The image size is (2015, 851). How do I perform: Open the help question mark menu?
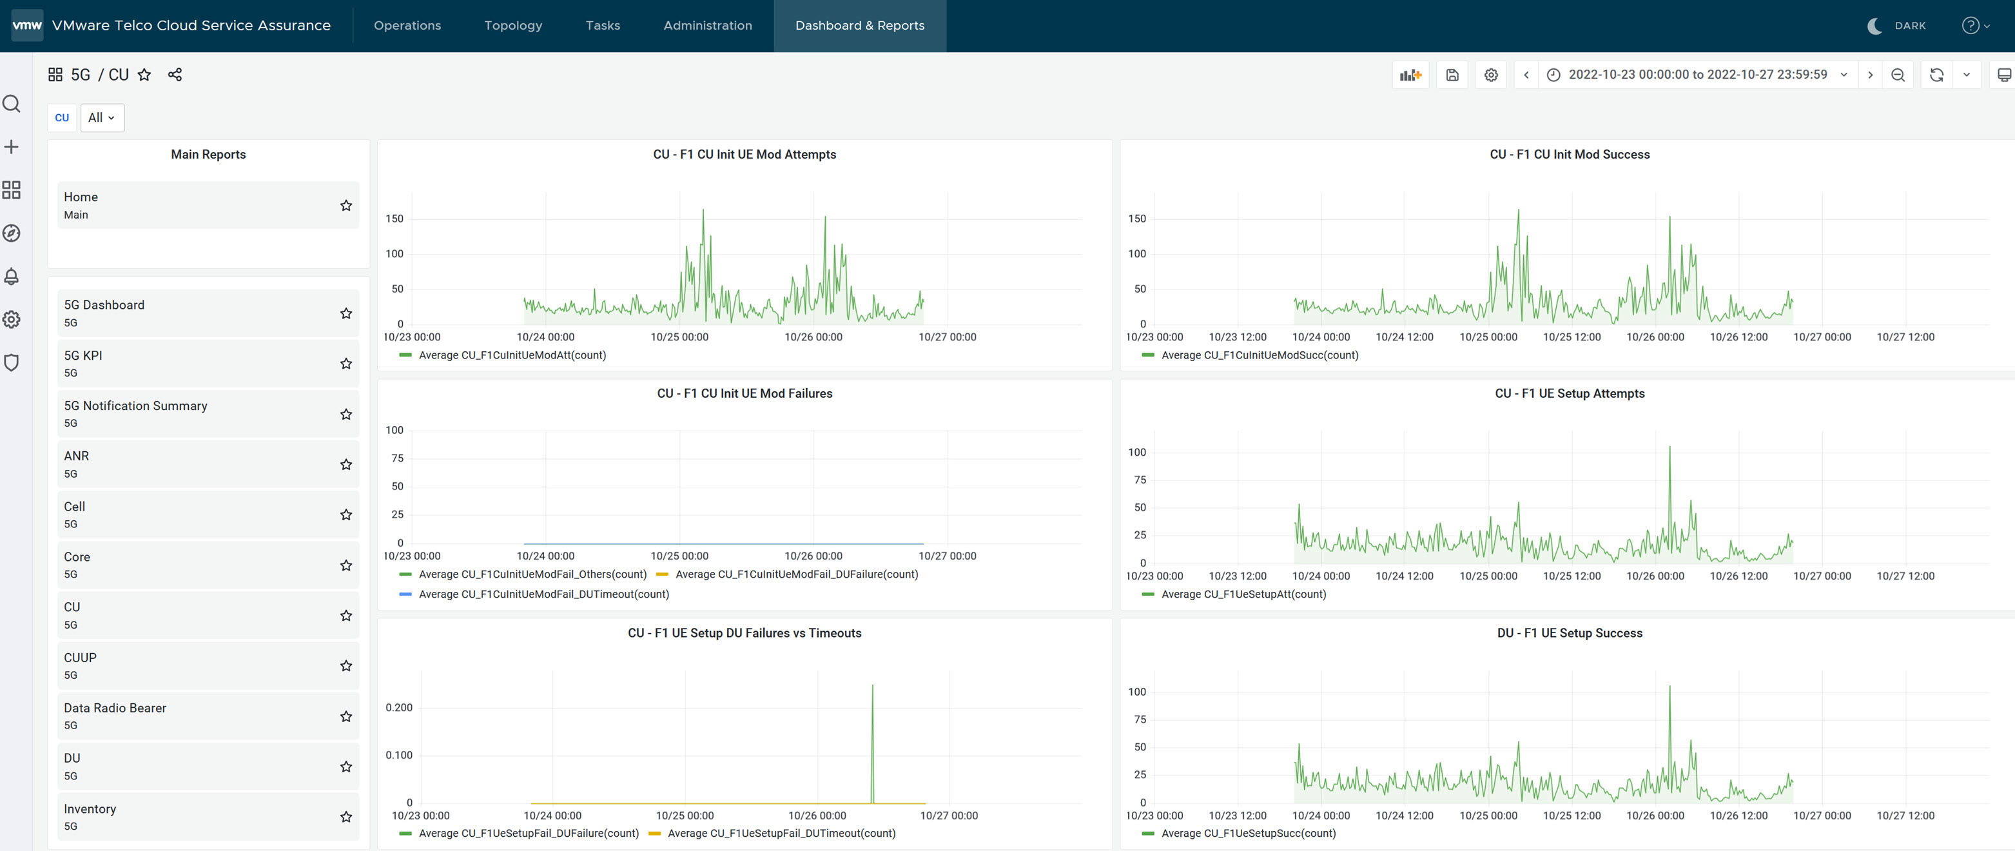1976,25
